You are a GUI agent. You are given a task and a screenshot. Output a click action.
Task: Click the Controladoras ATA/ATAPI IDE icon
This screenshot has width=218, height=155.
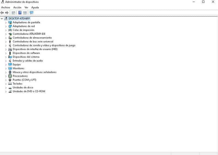pos(10,34)
